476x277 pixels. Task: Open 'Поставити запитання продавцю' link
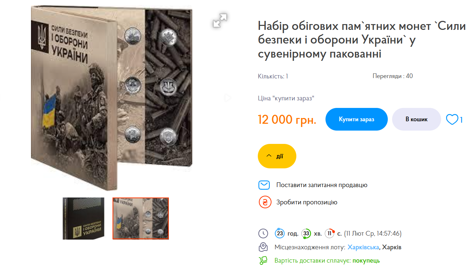pyautogui.click(x=322, y=185)
